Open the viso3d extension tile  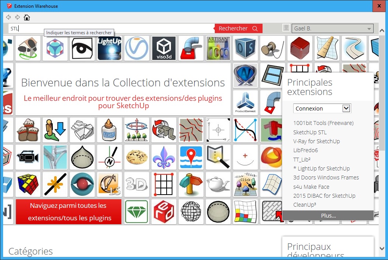[x=164, y=48]
